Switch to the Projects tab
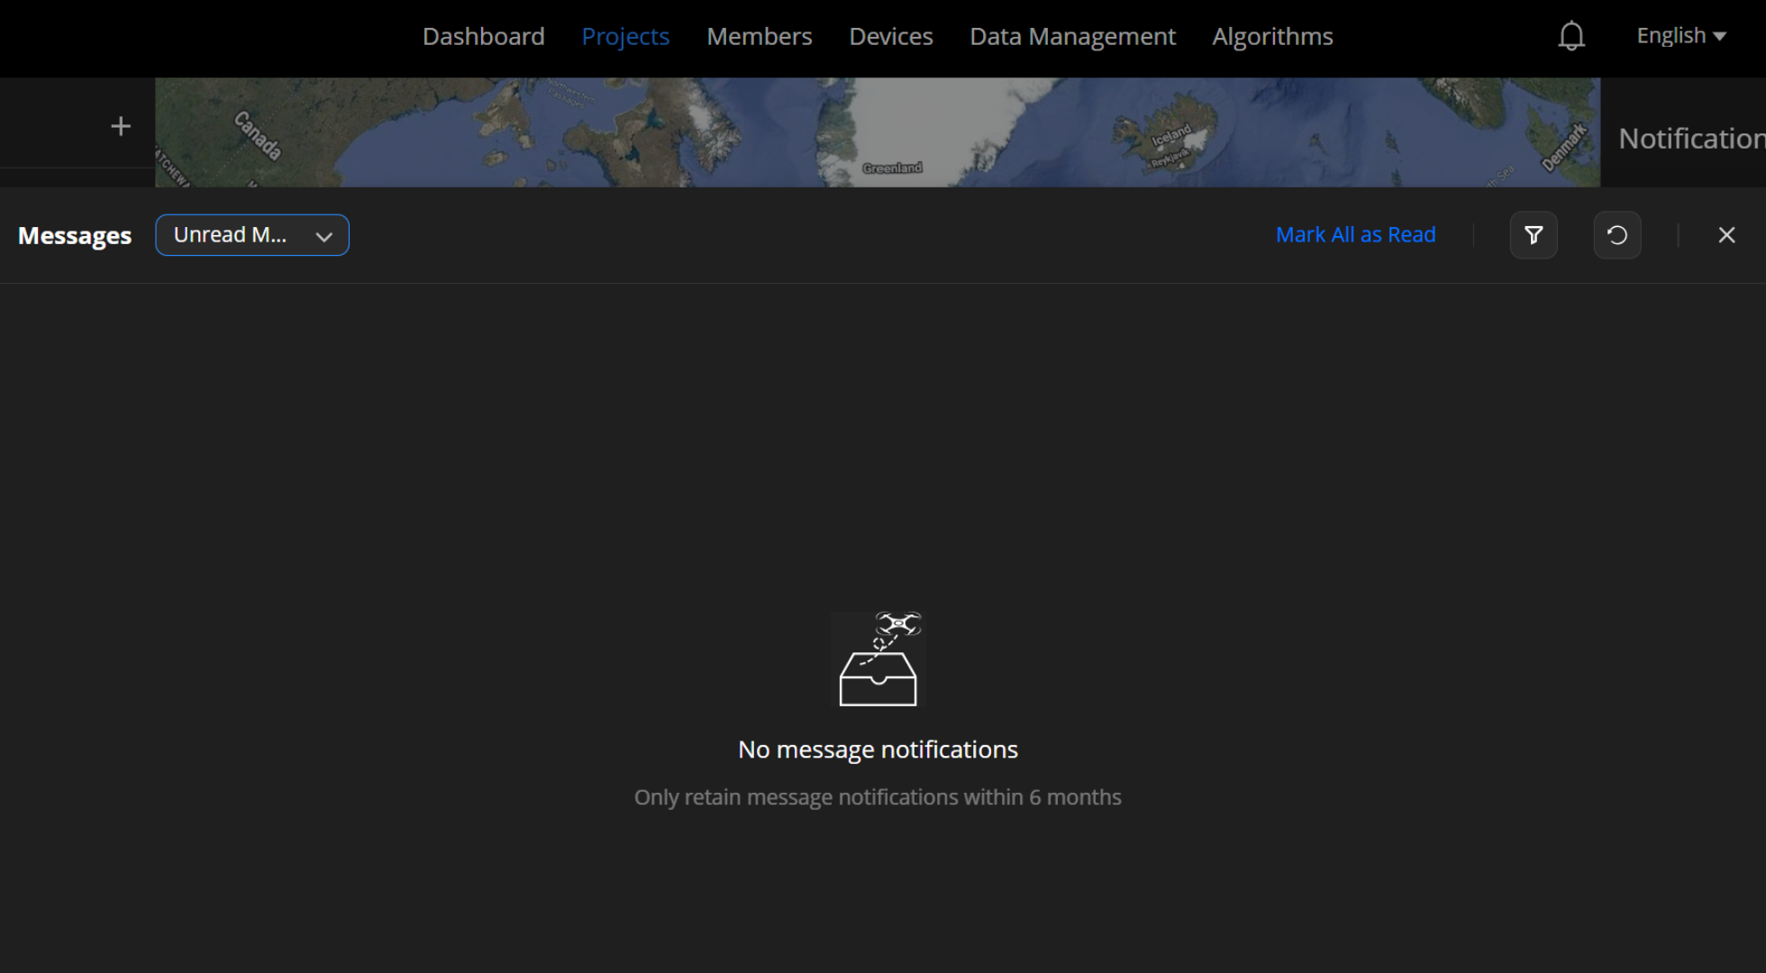Screen dimensions: 1766x973 (625, 36)
